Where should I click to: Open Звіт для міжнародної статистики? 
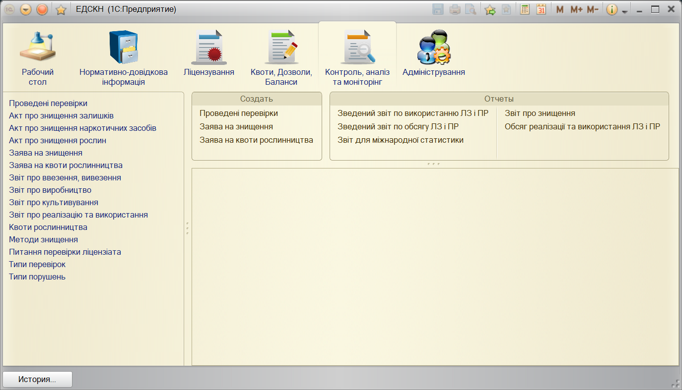click(401, 140)
